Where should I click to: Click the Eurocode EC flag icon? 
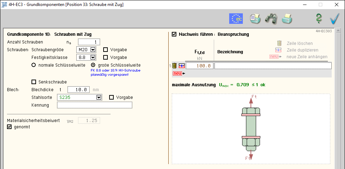pyautogui.click(x=236, y=19)
